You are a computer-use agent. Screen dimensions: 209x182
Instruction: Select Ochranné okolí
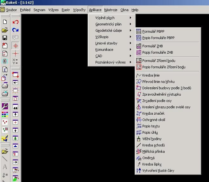click(x=168, y=120)
